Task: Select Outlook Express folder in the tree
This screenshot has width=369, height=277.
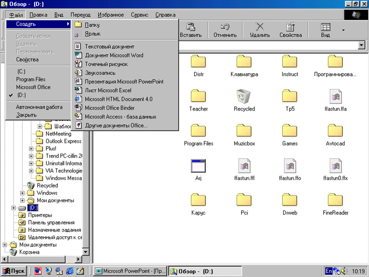Action: (63, 141)
